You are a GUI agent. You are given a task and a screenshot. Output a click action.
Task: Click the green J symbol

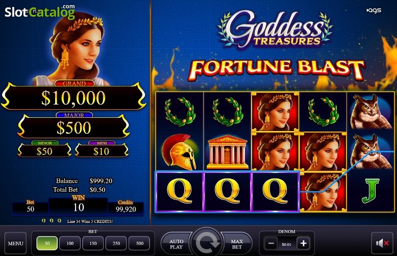371,191
